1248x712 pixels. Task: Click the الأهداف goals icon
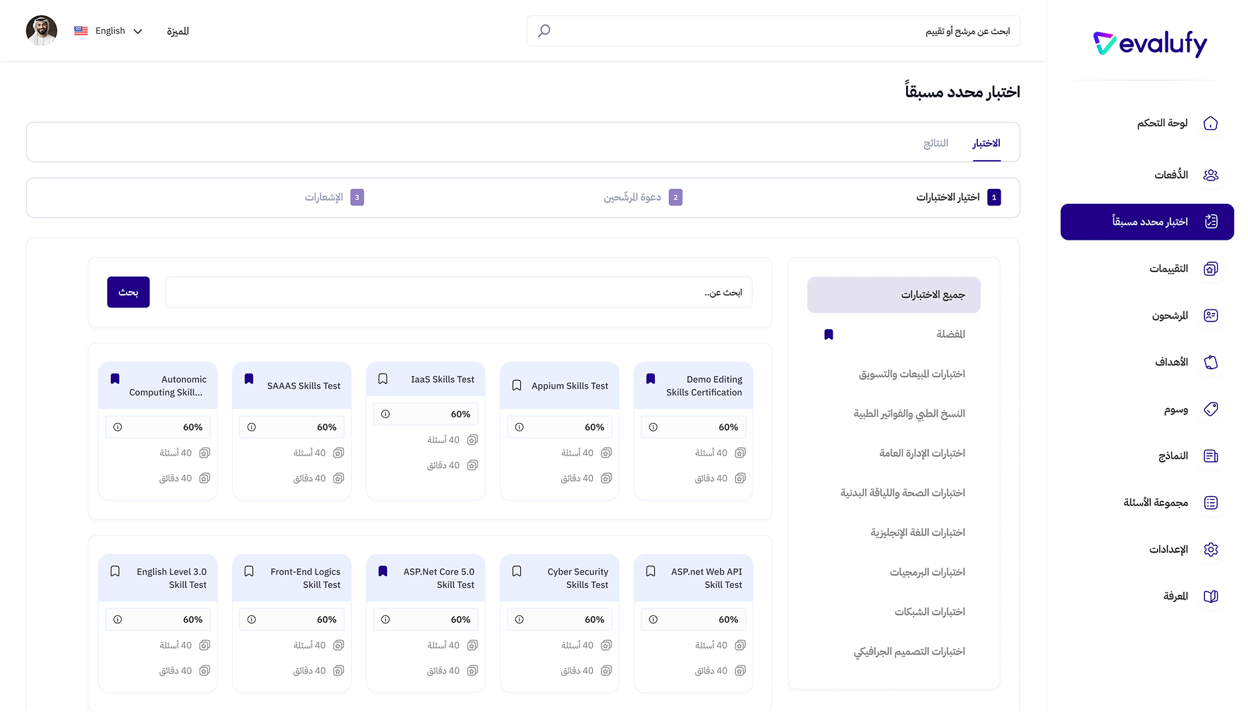pyautogui.click(x=1211, y=362)
